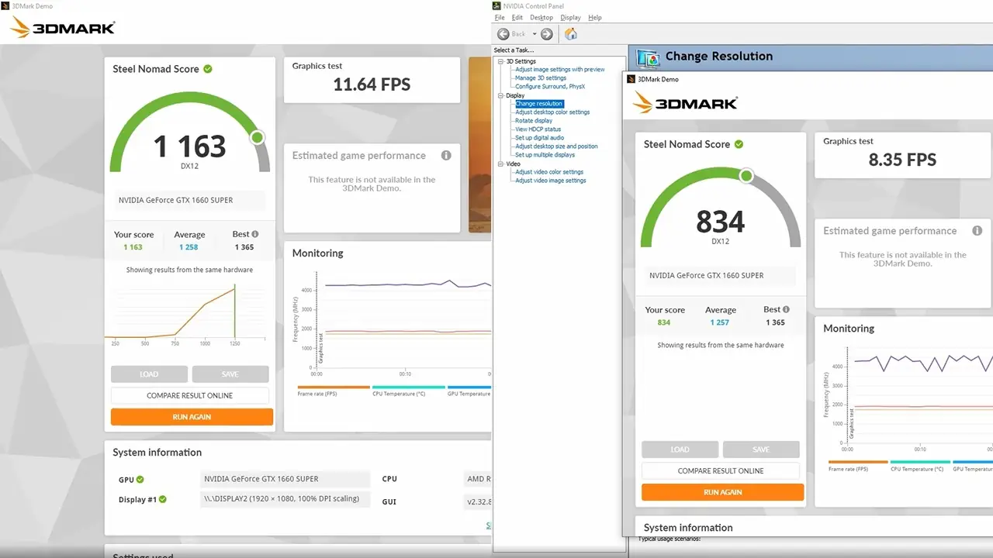
Task: Click the 8.35 FPS graphics test value
Action: [902, 160]
